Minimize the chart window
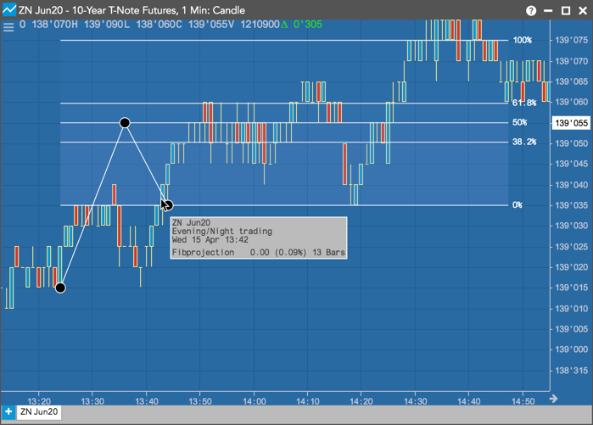Image resolution: width=593 pixels, height=425 pixels. pyautogui.click(x=548, y=11)
